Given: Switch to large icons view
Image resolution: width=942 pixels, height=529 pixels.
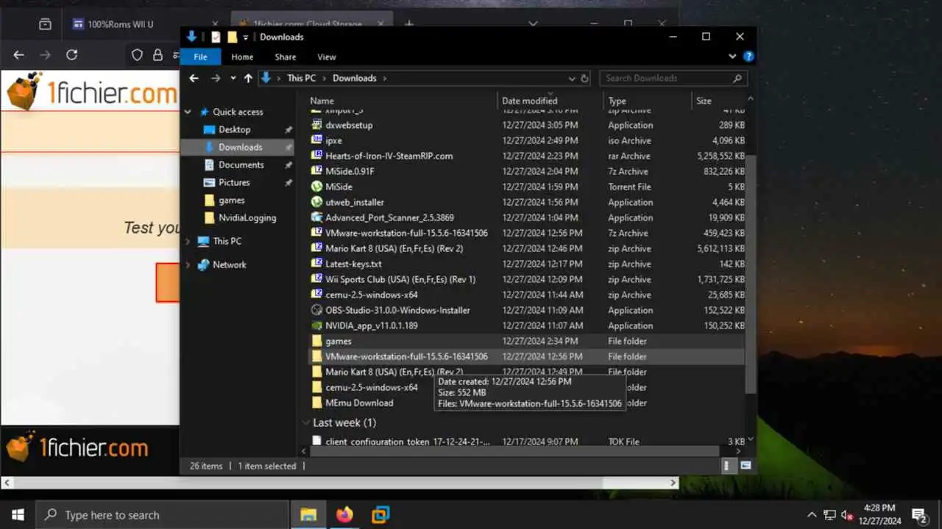Looking at the screenshot, I should click(746, 465).
